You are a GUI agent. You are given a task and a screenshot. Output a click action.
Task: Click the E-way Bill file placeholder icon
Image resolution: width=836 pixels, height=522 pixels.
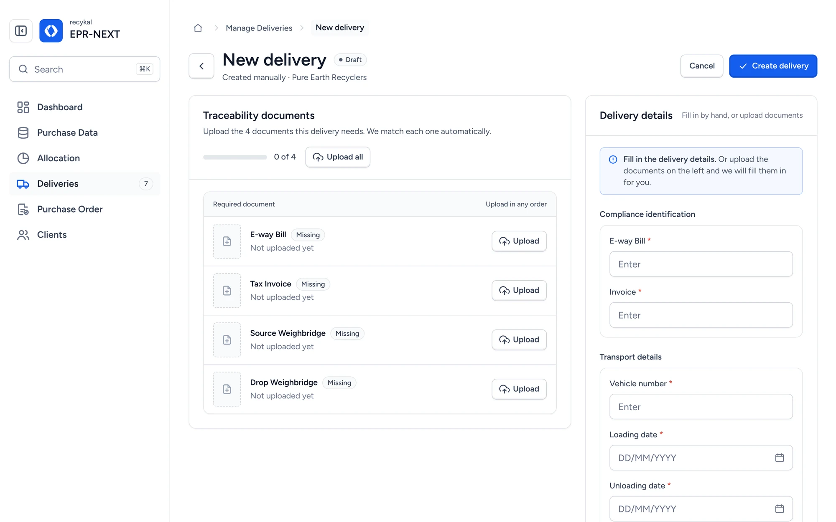coord(227,241)
